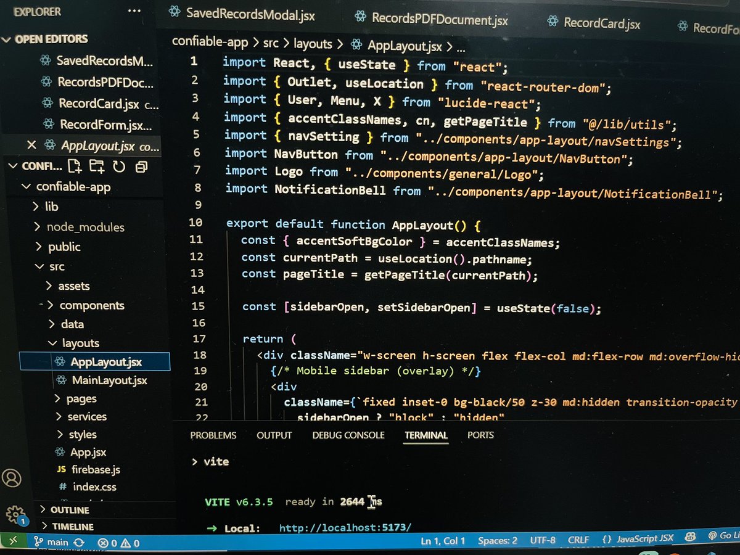The height and width of the screenshot is (555, 740).
Task: Click getPageTitle call on line 13
Action: 404,276
